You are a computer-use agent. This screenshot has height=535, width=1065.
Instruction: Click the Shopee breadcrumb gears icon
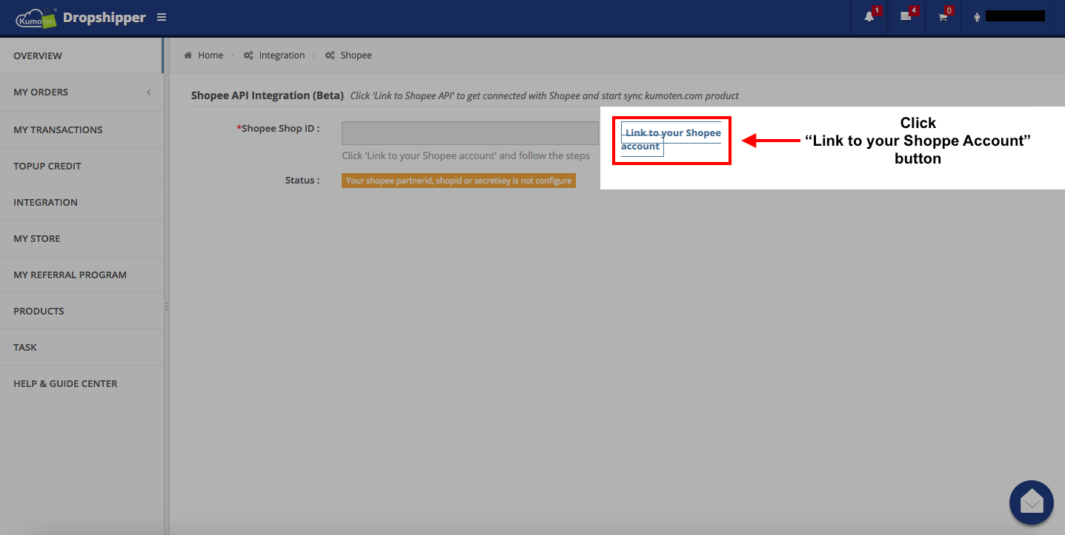[330, 55]
